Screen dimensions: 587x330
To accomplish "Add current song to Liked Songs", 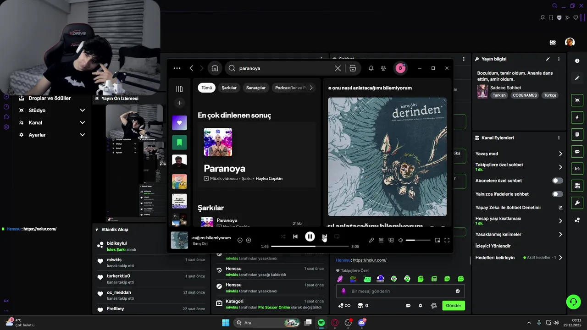I will pos(249,240).
